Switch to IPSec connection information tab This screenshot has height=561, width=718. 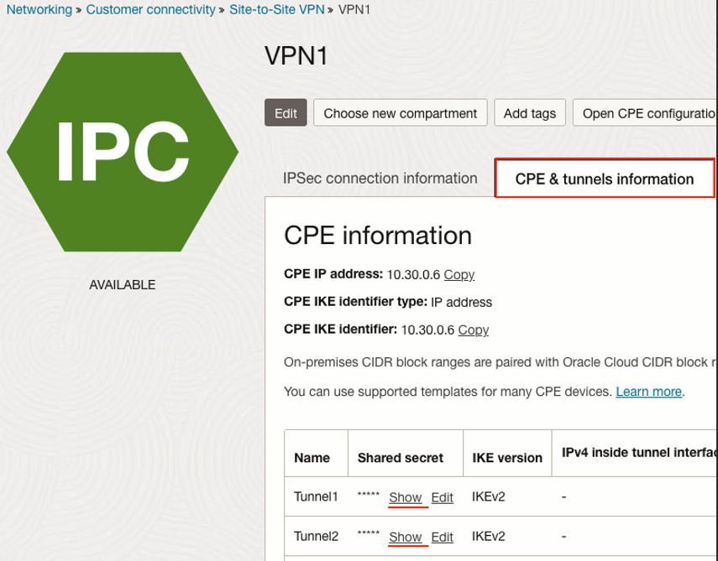[x=380, y=178]
